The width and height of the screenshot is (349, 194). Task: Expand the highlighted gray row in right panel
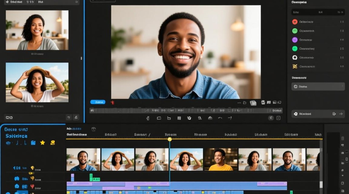point(318,87)
